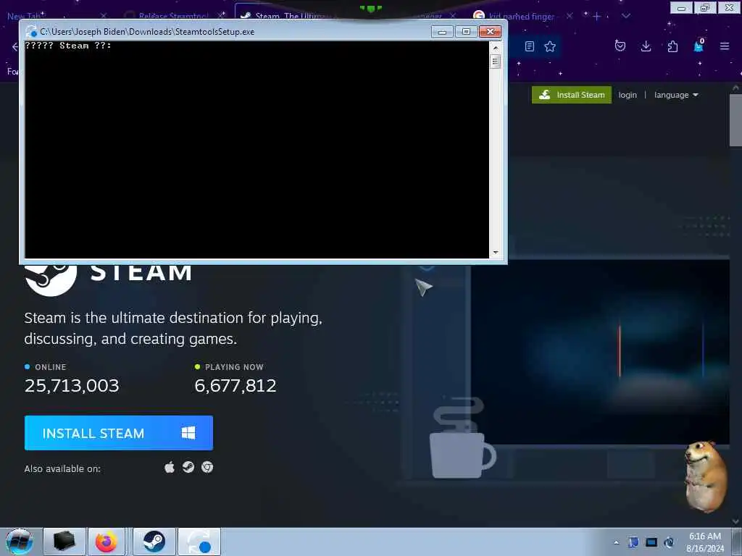Viewport: 742px width, 556px height.
Task: Click the Firefox back arrow button
Action: (x=14, y=46)
